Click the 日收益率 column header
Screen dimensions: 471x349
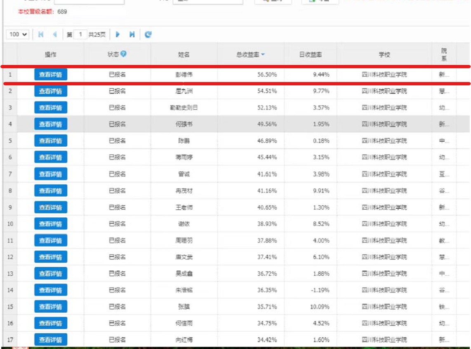pos(310,55)
